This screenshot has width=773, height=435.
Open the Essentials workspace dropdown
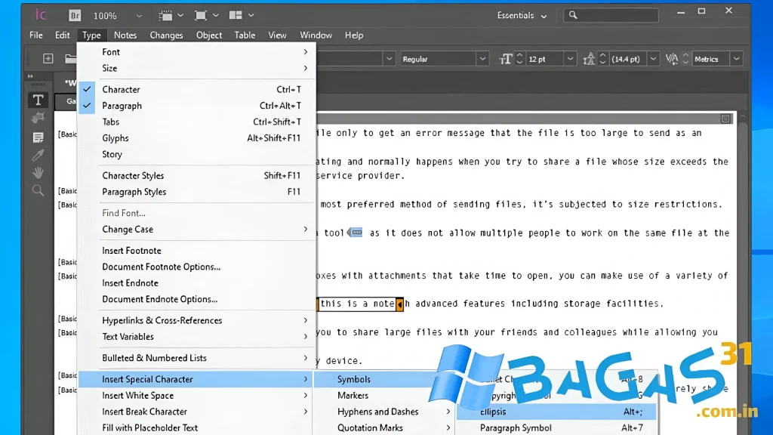pos(522,15)
